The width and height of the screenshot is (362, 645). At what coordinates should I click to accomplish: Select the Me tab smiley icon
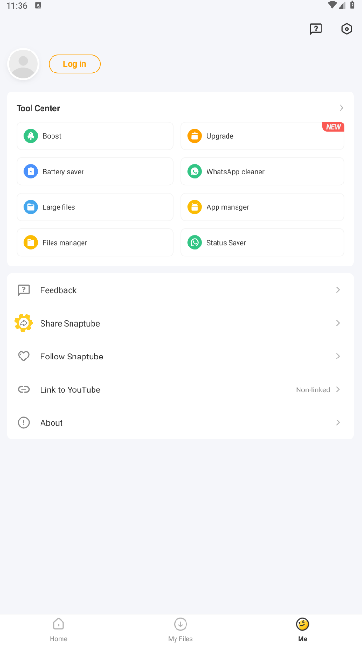(x=302, y=623)
